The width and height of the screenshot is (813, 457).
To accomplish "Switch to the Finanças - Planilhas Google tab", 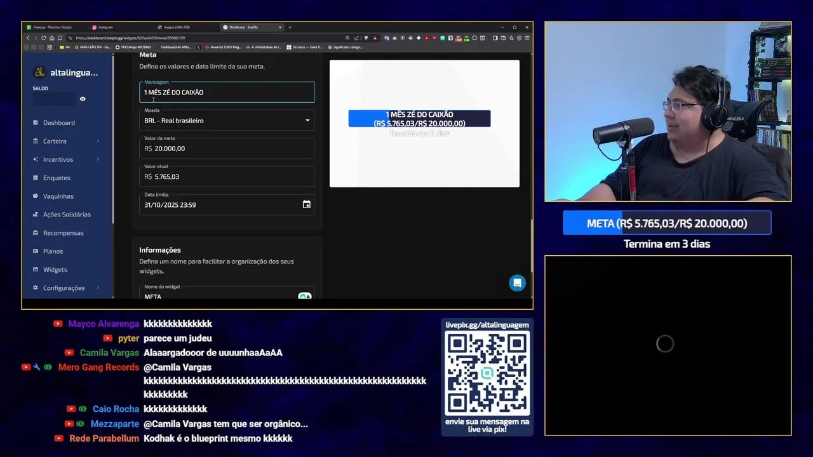I will [55, 27].
